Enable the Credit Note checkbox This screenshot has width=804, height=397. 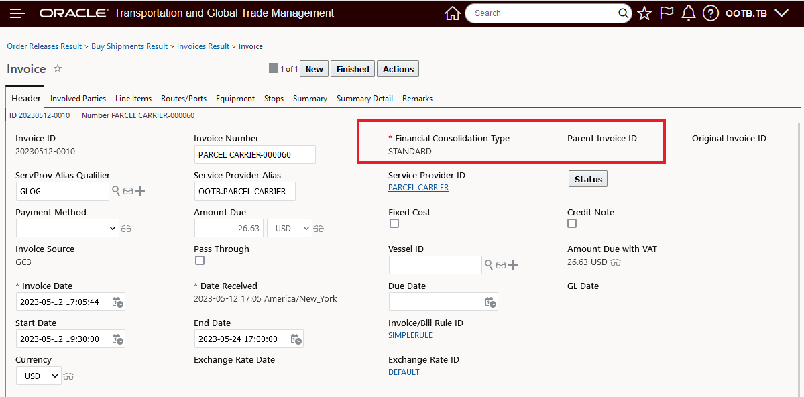pos(572,223)
